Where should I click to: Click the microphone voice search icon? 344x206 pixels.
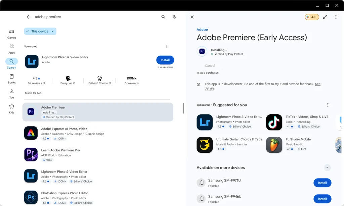coord(174,17)
